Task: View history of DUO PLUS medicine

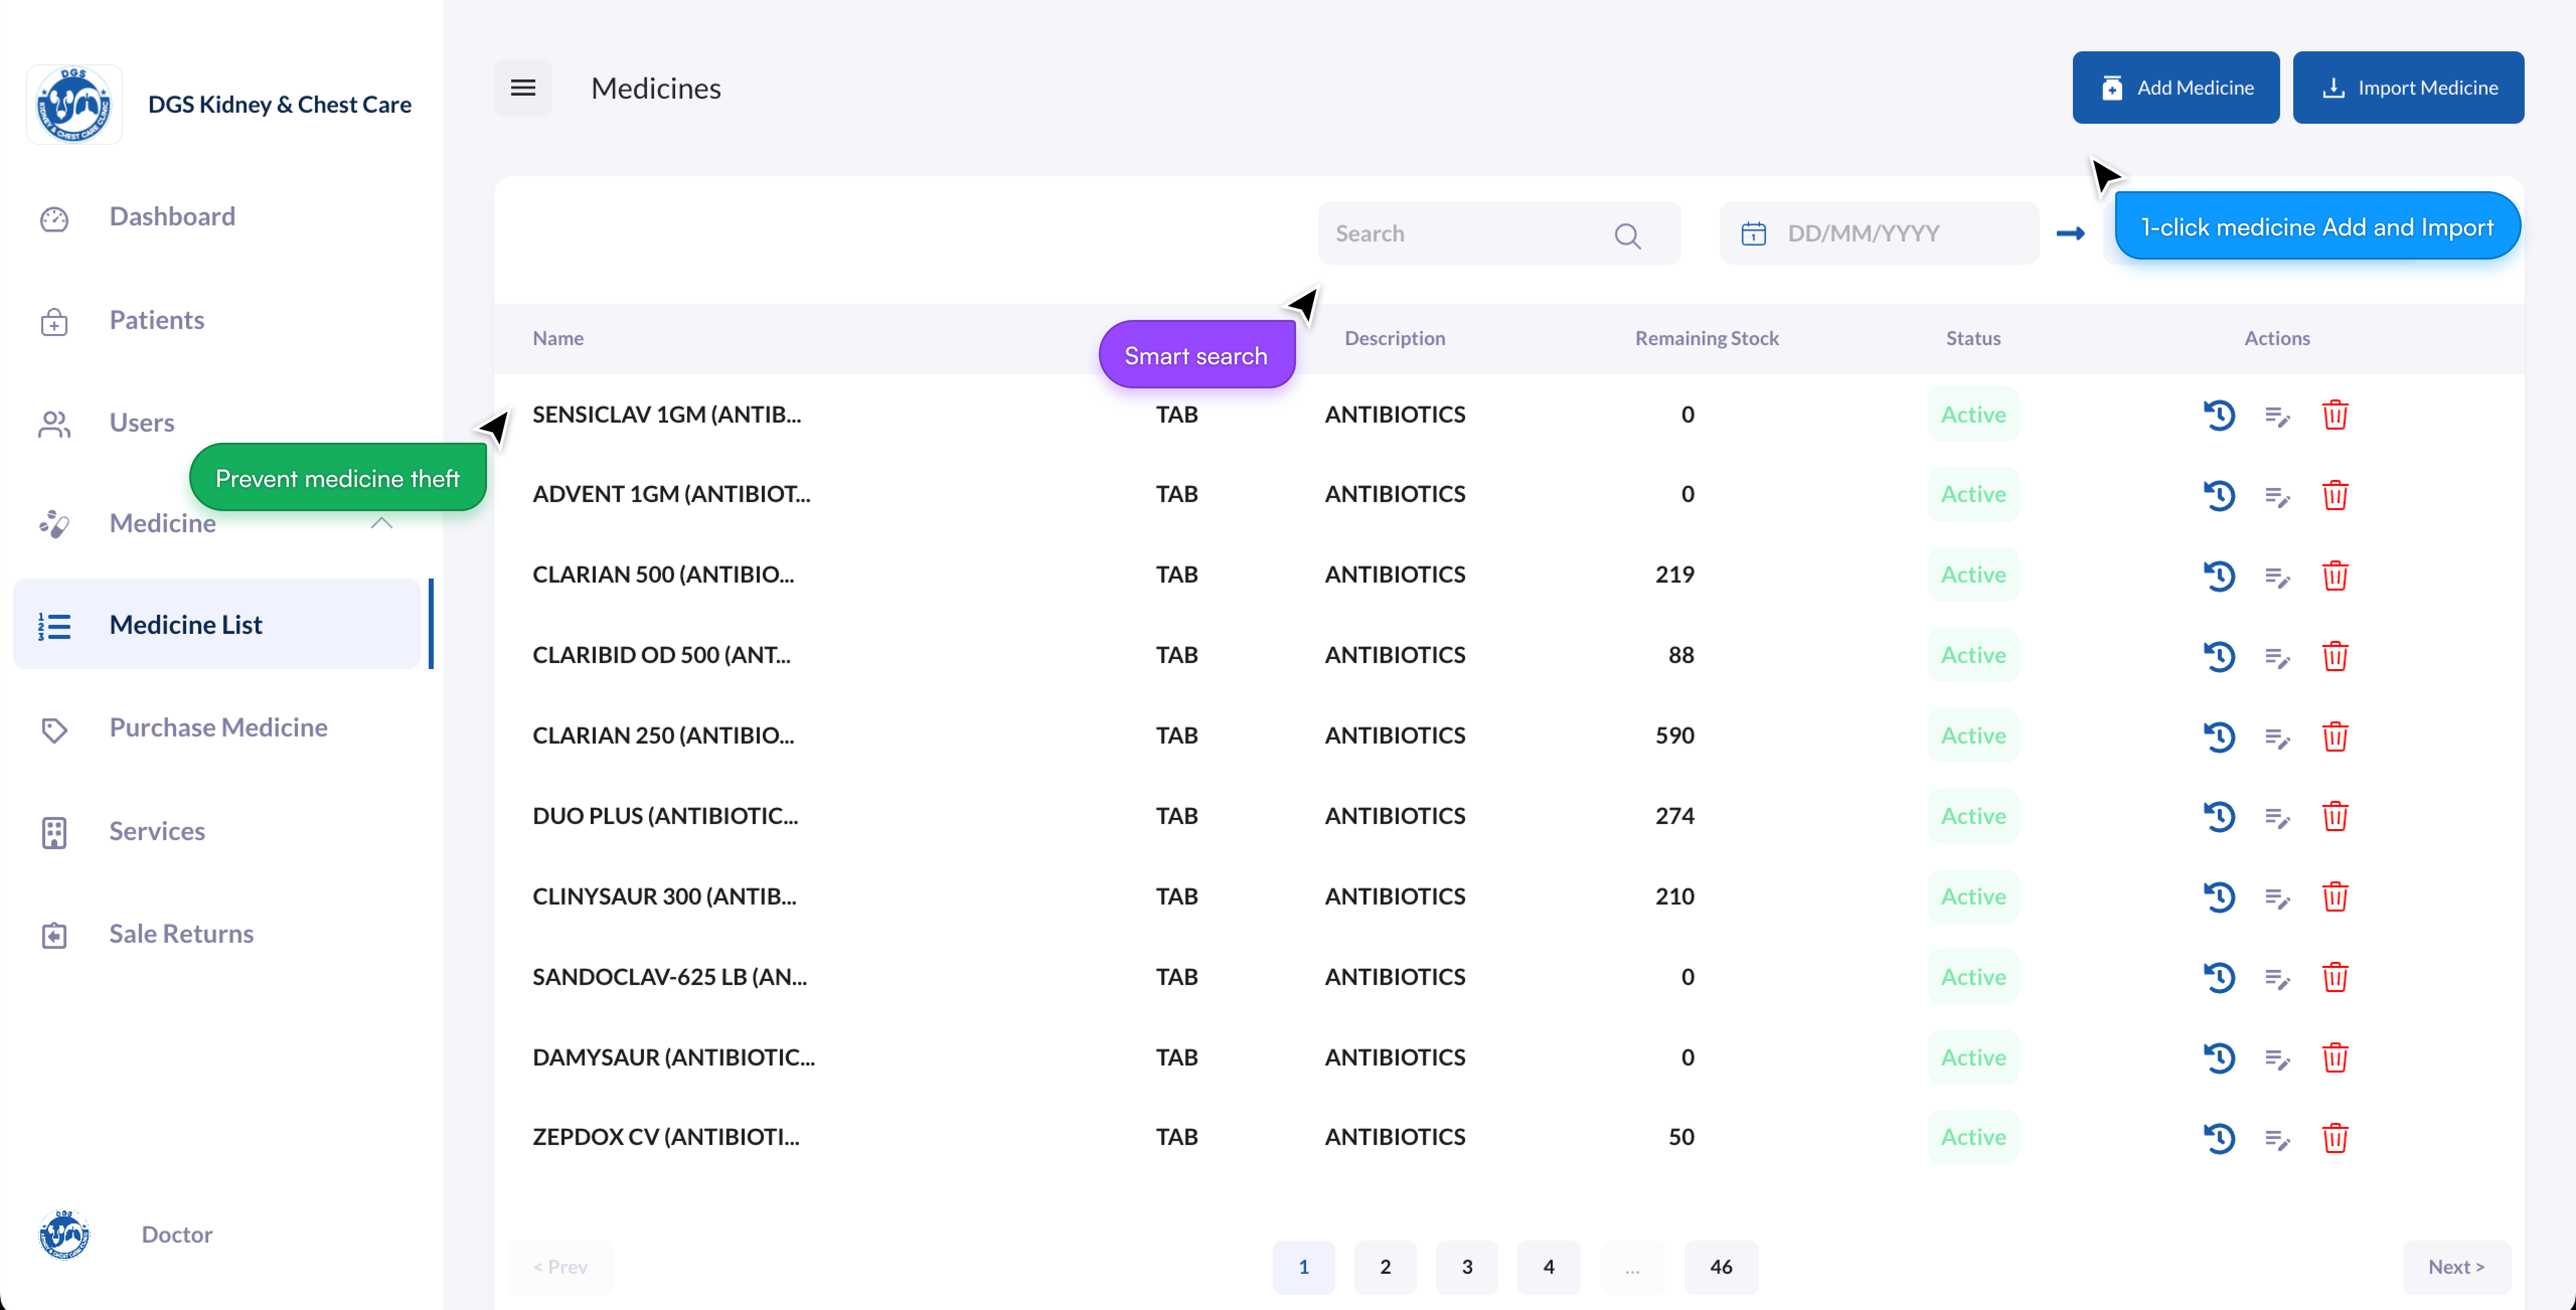Action: [2219, 817]
